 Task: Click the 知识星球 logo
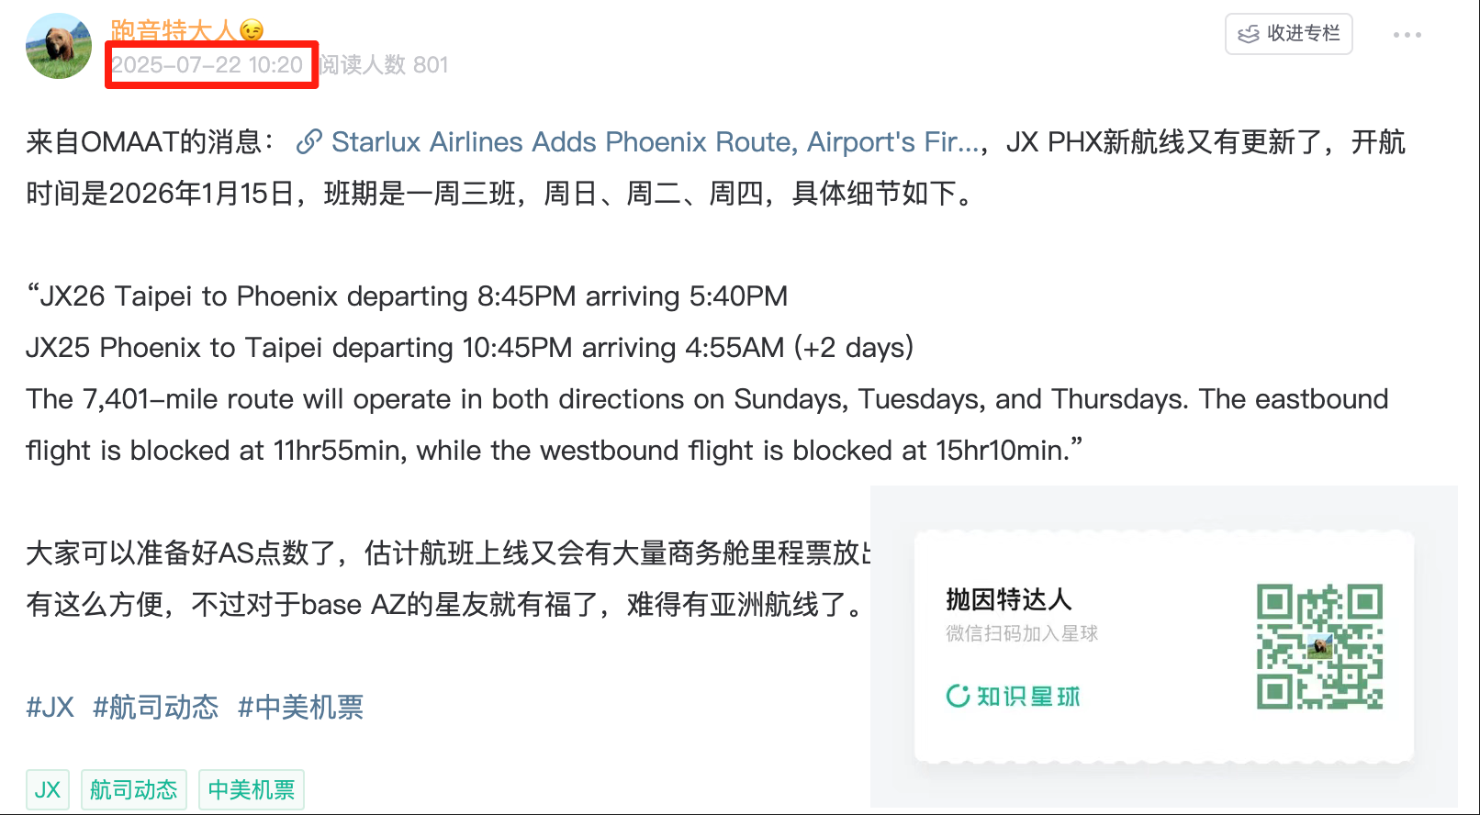coord(1014,697)
